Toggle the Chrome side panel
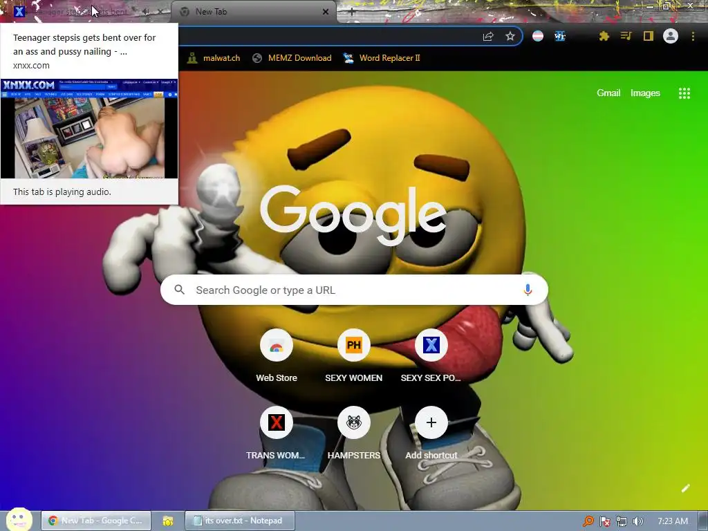Image resolution: width=708 pixels, height=531 pixels. click(x=649, y=36)
